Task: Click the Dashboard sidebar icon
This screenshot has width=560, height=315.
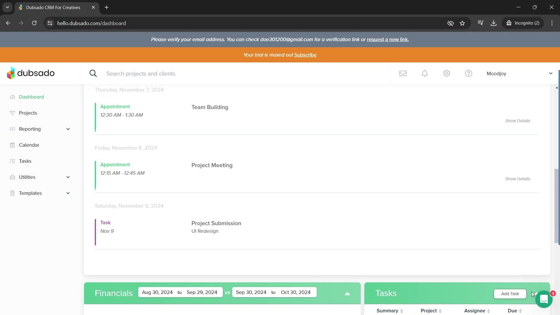Action: pyautogui.click(x=12, y=97)
